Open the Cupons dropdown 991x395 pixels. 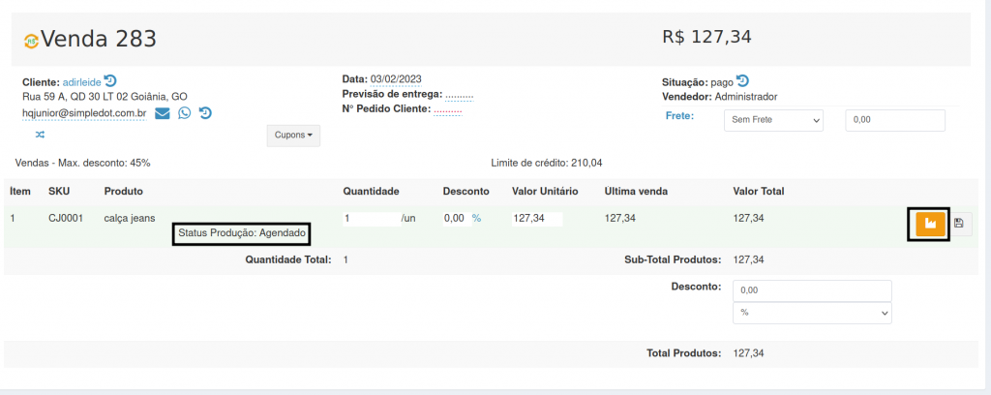[293, 136]
